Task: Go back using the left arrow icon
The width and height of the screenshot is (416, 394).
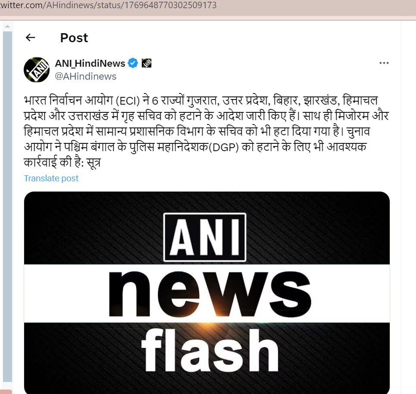Action: coord(31,37)
